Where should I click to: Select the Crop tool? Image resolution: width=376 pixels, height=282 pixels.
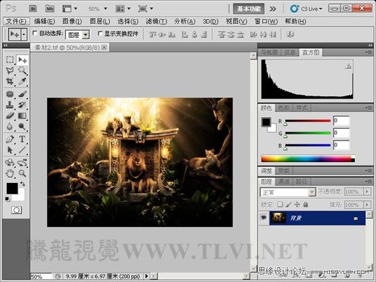pos(10,81)
